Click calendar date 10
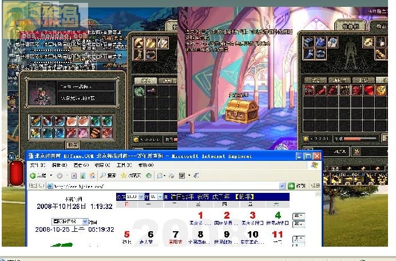This screenshot has height=261, width=396. (x=252, y=235)
